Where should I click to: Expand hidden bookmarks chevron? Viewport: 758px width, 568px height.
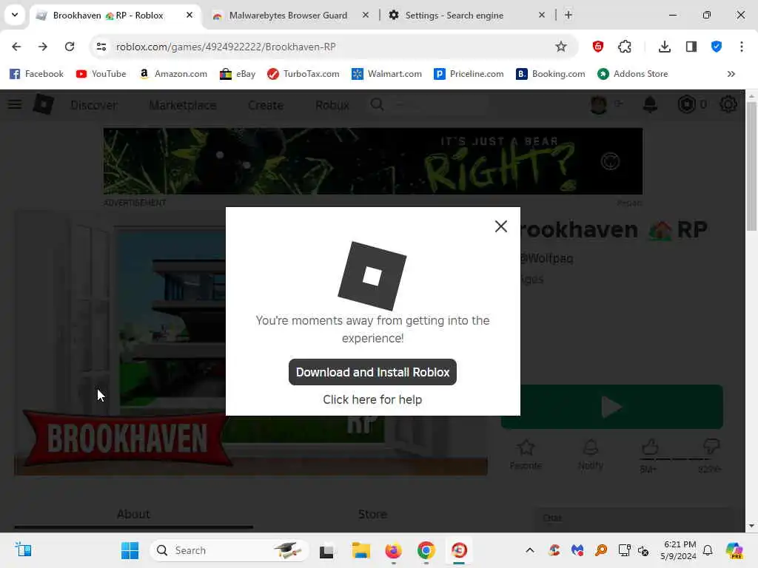(x=731, y=74)
